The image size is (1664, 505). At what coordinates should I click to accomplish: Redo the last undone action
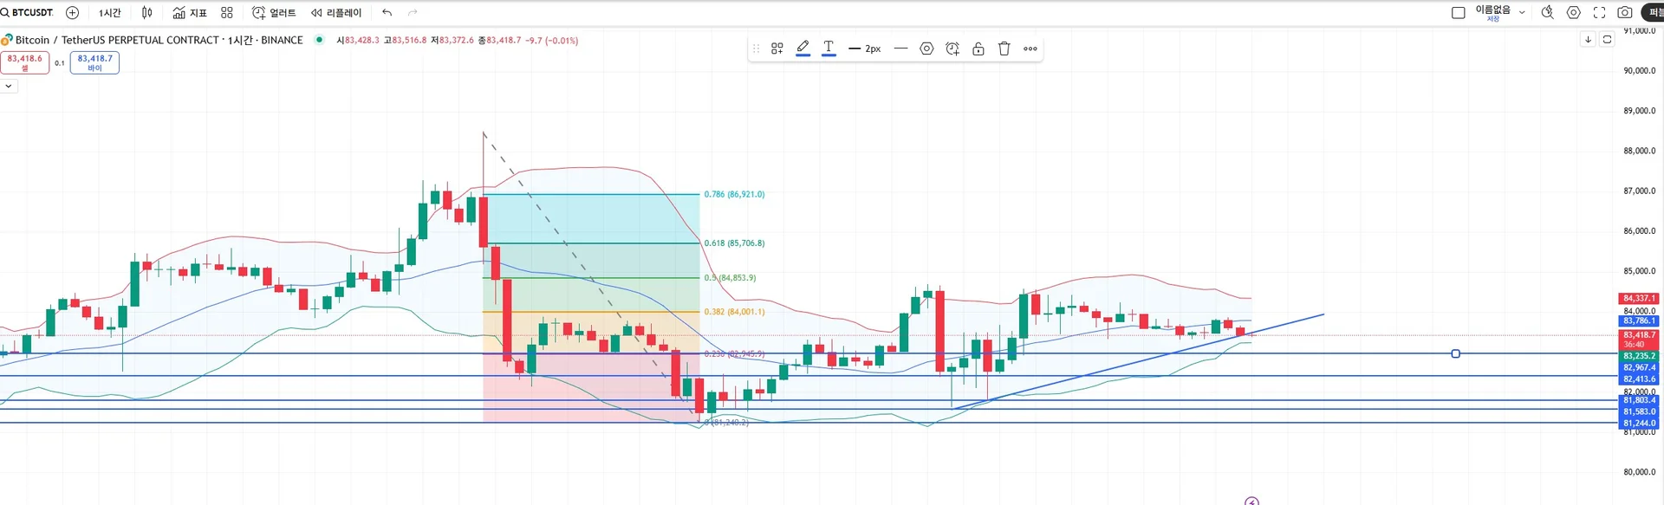tap(413, 13)
